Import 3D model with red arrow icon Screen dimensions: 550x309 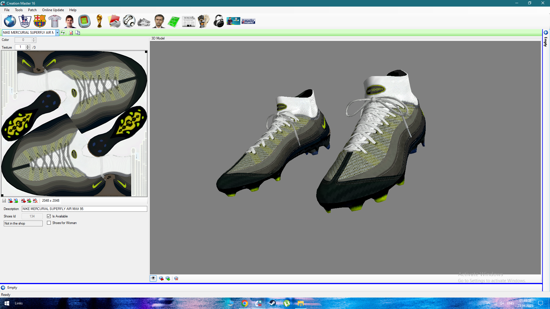(161, 278)
